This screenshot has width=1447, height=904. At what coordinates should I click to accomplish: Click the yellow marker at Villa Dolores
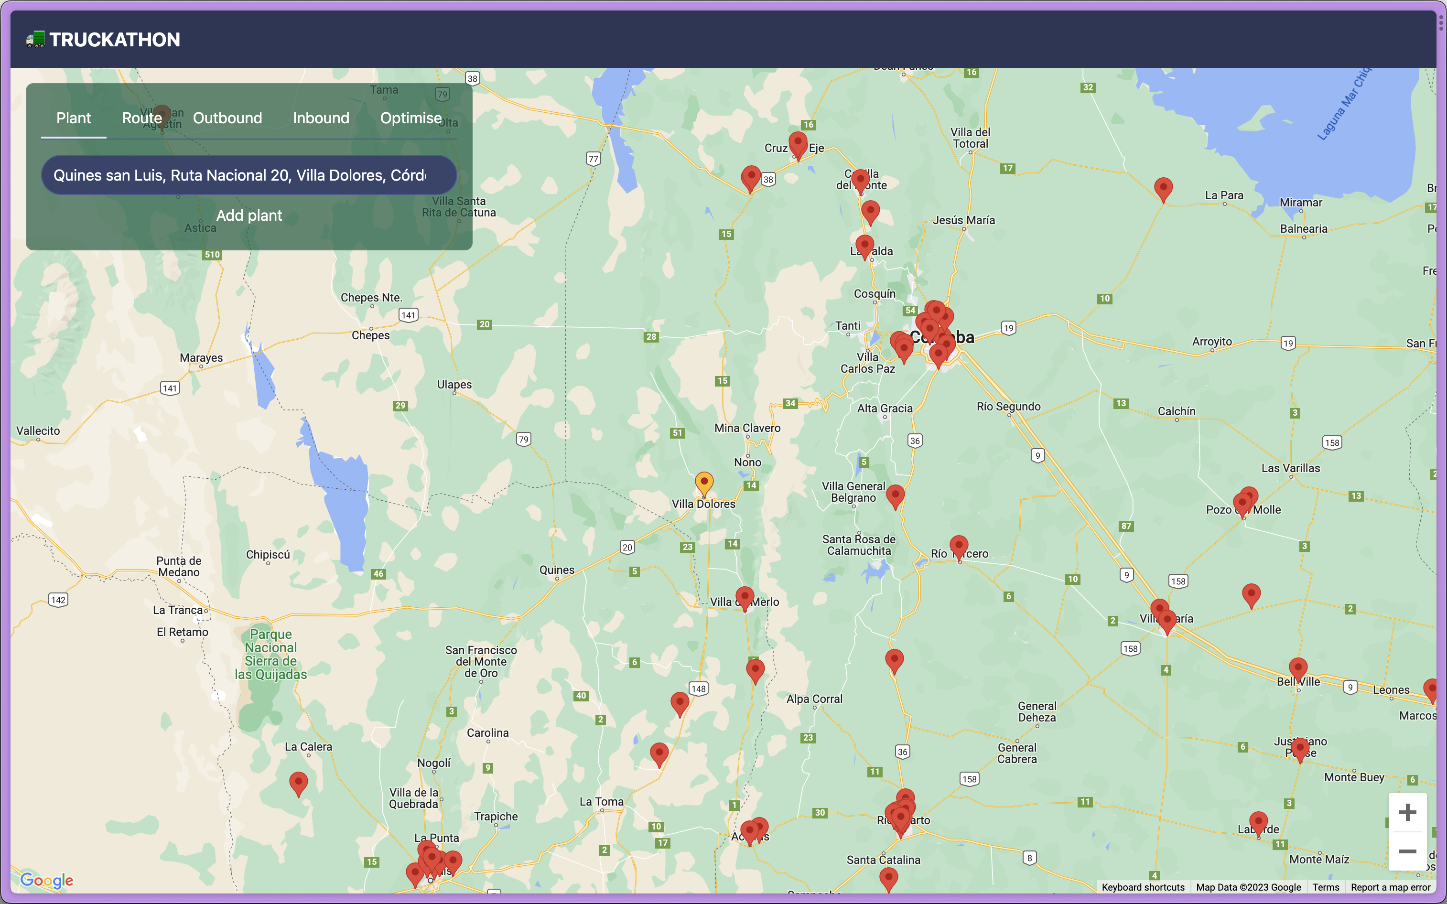(704, 482)
